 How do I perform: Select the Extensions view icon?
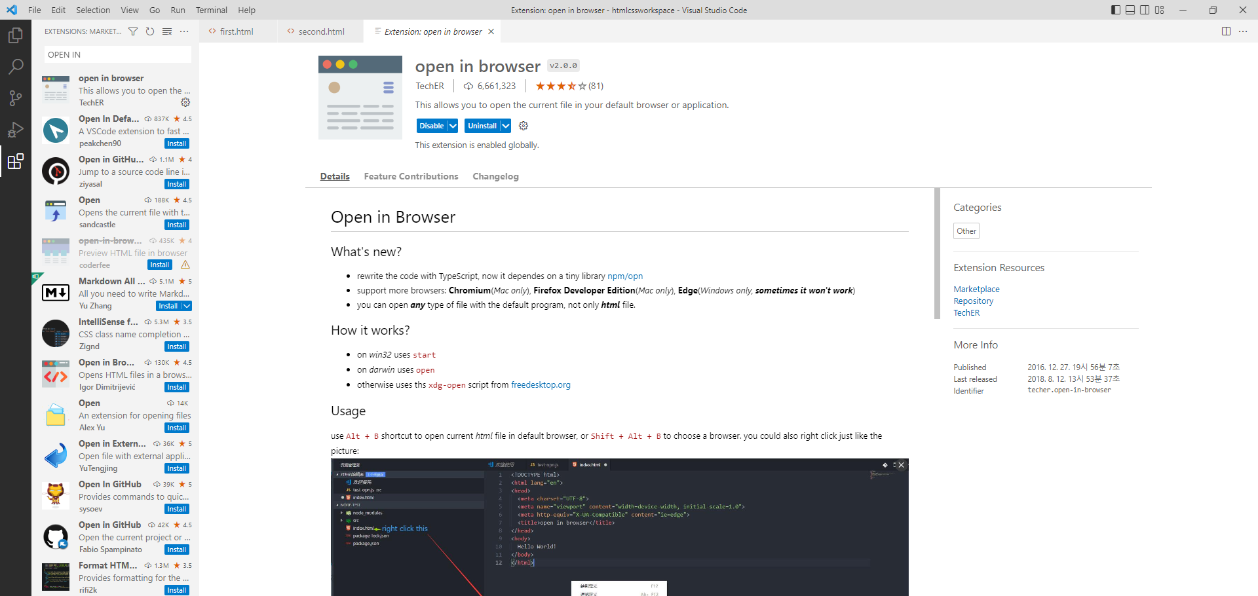(16, 161)
